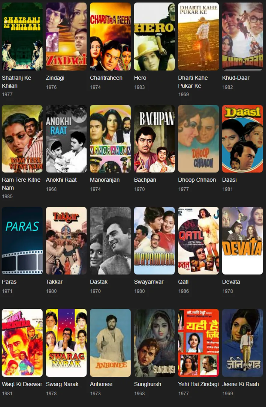This screenshot has width=266, height=407.
Task: Select the Swarg Narak movie poster
Action: [66, 343]
